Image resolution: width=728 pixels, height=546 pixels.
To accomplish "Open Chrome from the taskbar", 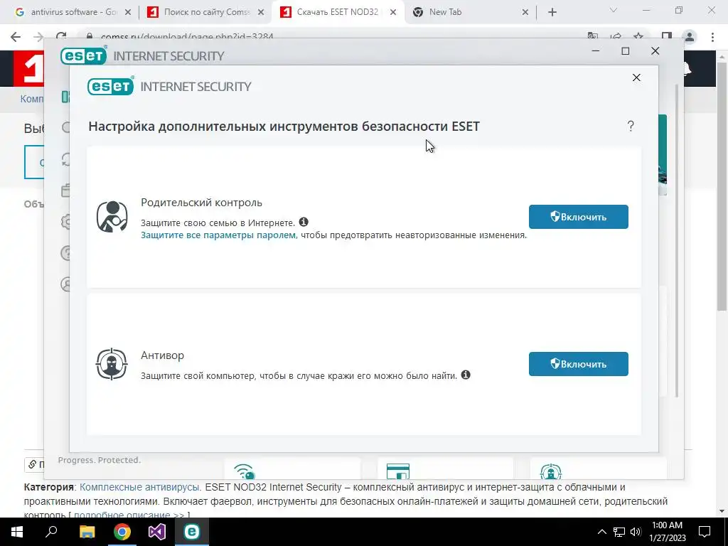I will (122, 532).
